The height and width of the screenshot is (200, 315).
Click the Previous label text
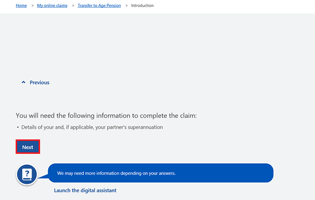point(39,83)
